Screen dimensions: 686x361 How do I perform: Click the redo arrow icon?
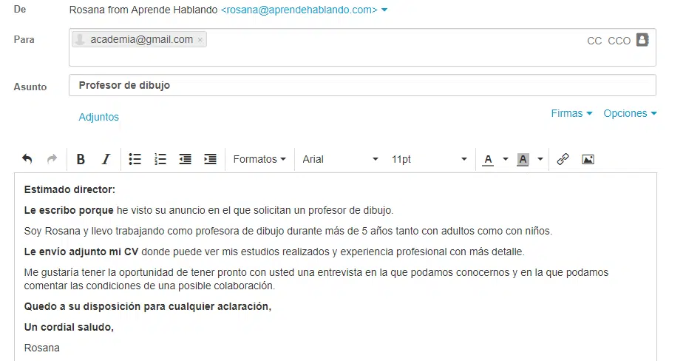(52, 159)
